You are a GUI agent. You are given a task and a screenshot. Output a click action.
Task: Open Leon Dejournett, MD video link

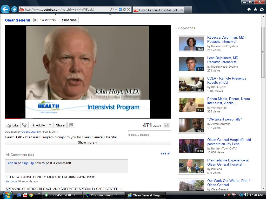224,60
